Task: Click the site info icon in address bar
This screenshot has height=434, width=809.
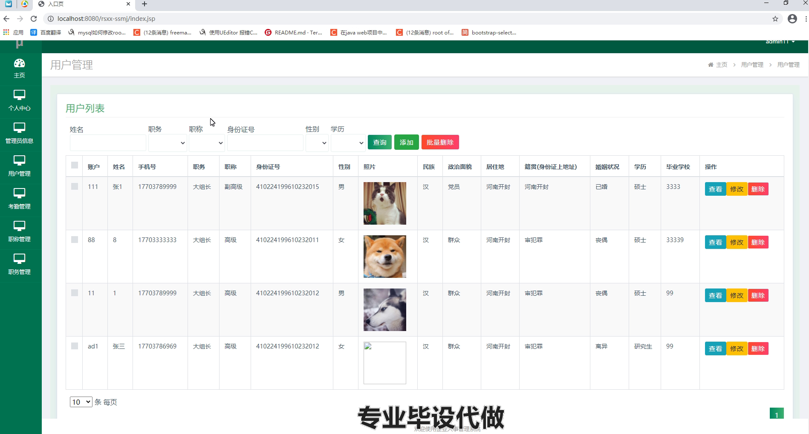Action: (50, 19)
